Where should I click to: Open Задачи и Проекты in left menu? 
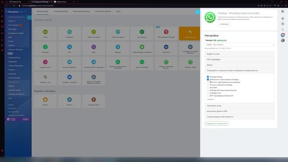point(15,49)
